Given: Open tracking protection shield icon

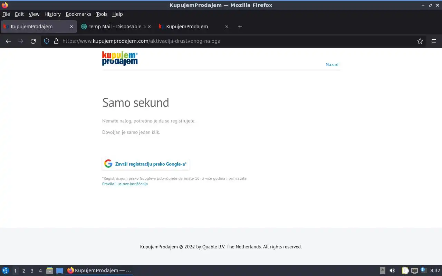Looking at the screenshot, I should 47,41.
